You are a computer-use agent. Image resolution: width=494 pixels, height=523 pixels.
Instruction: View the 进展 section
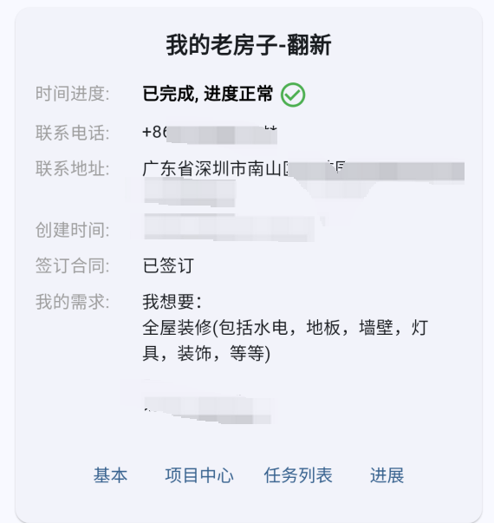(387, 475)
